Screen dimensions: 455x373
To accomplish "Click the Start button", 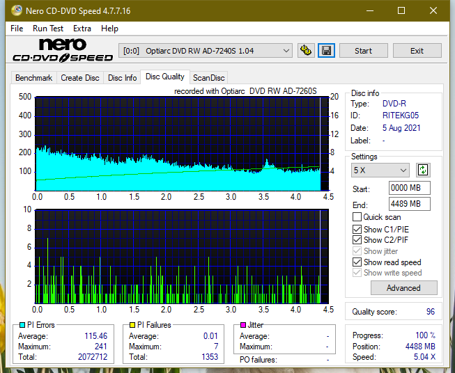I will (x=363, y=51).
